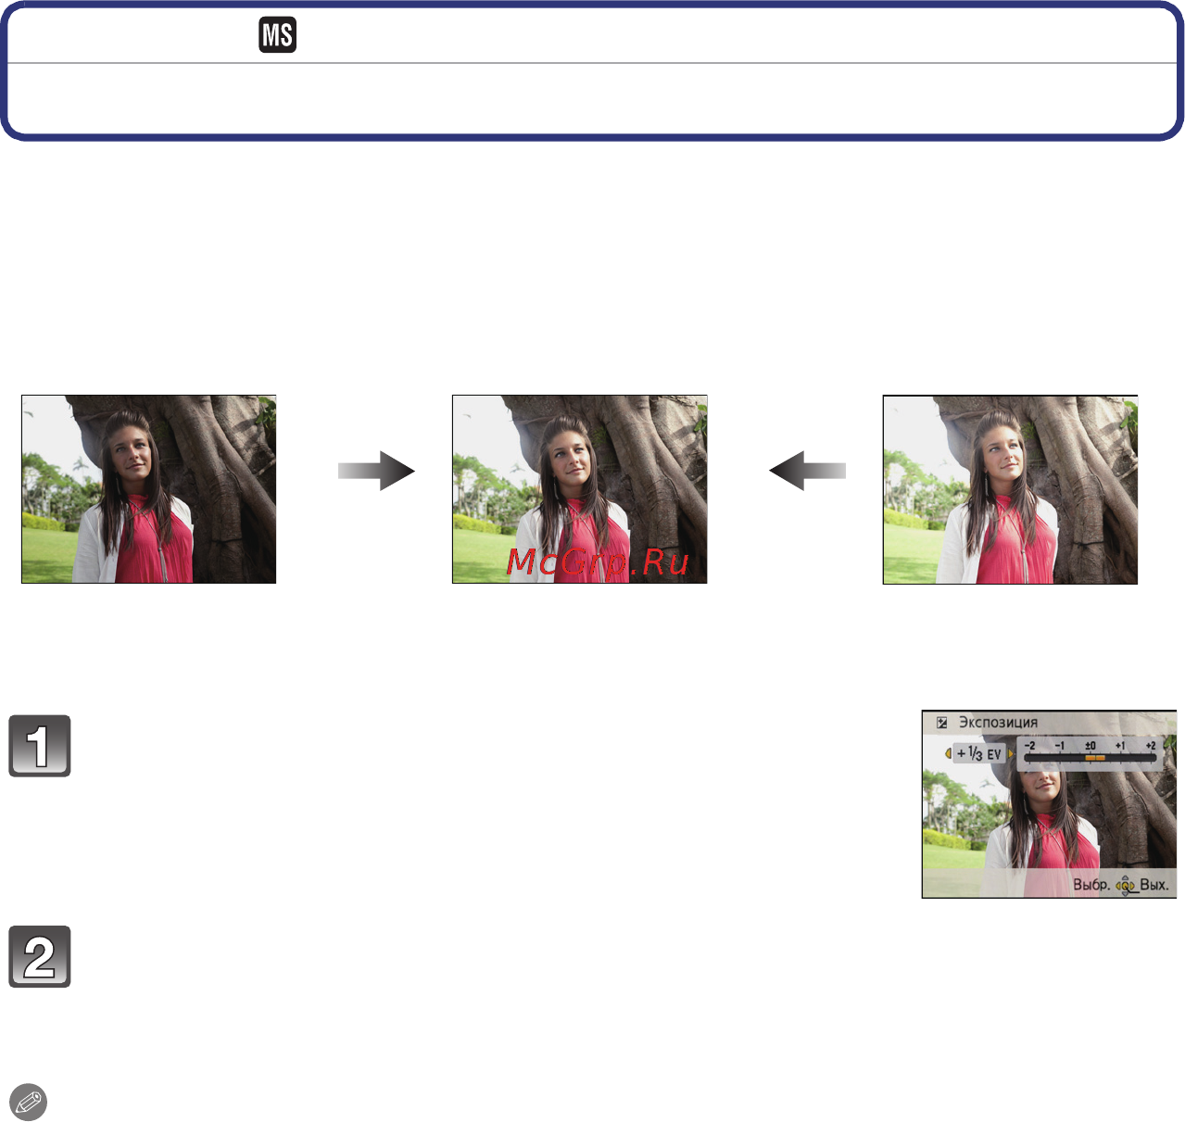Increase EV with the right yellow arrow
Image resolution: width=1185 pixels, height=1122 pixels.
pyautogui.click(x=1011, y=754)
